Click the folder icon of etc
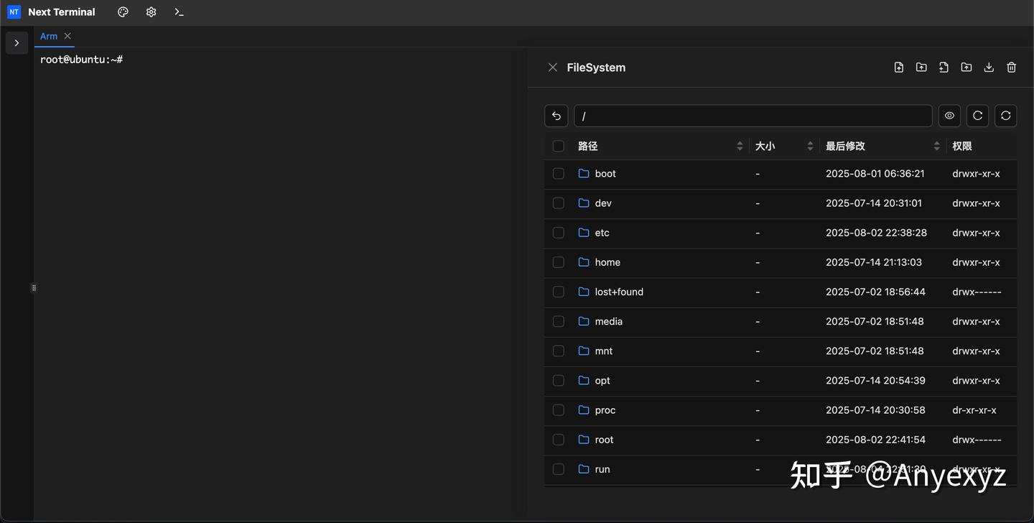Image resolution: width=1034 pixels, height=523 pixels. (x=584, y=233)
